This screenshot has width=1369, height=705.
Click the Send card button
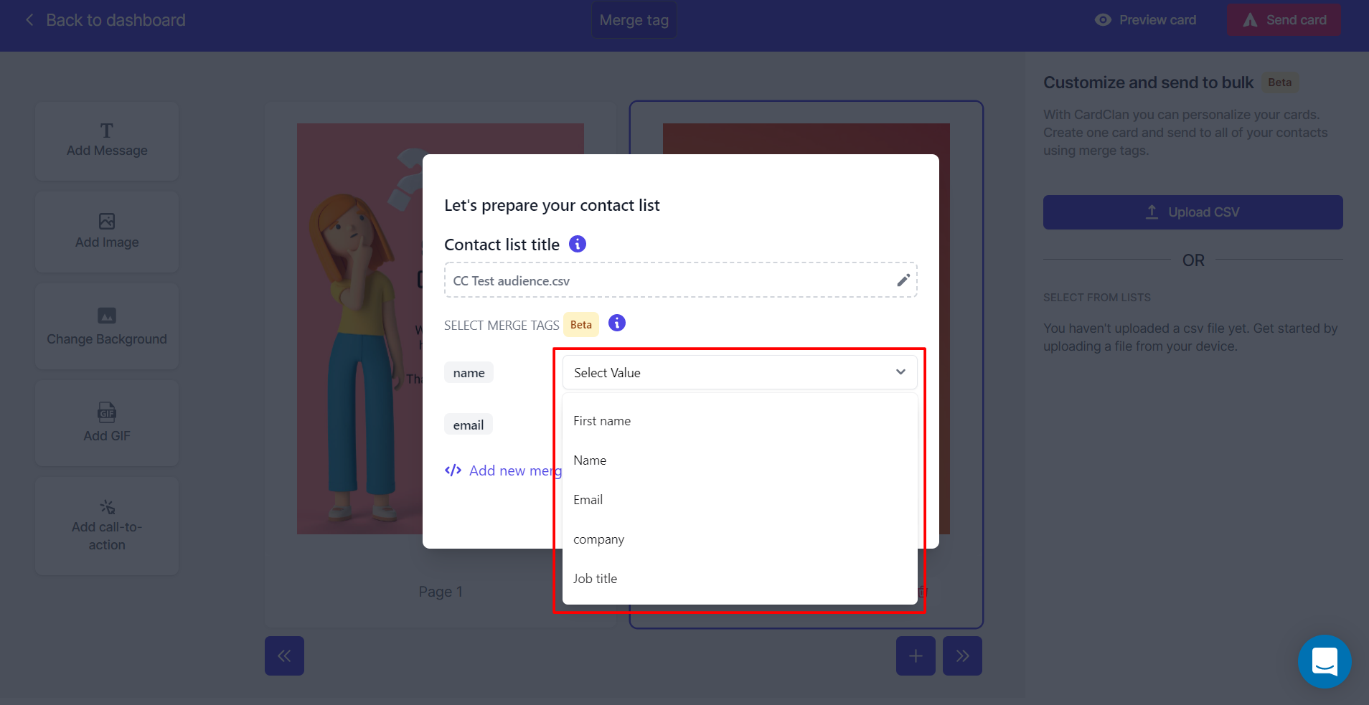[x=1284, y=20]
